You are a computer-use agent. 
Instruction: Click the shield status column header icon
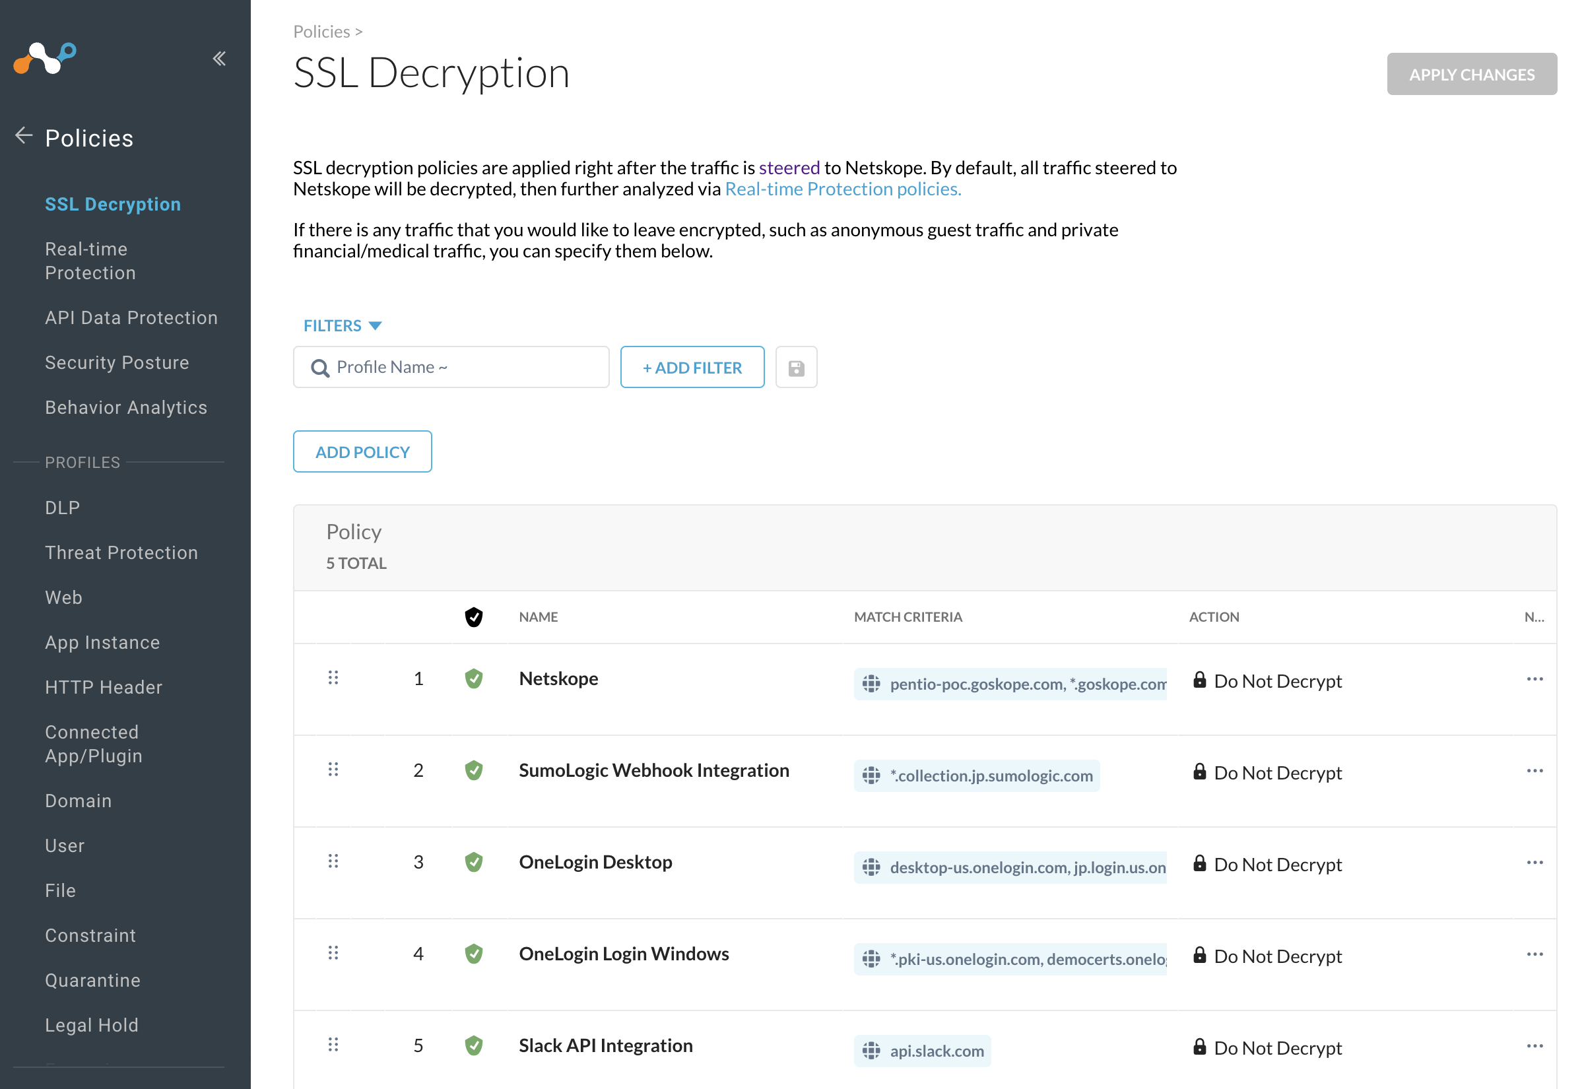pyautogui.click(x=473, y=617)
